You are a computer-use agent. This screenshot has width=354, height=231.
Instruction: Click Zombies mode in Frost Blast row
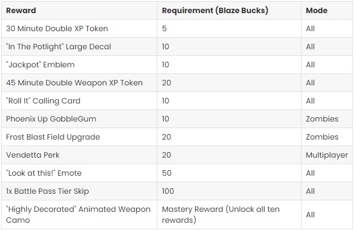point(327,137)
